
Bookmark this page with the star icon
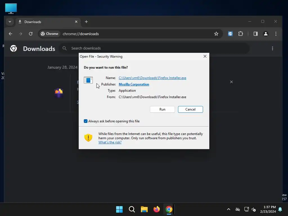[x=216, y=34]
